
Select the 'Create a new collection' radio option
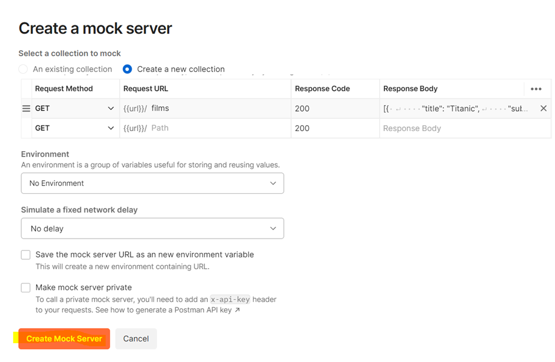(x=128, y=69)
